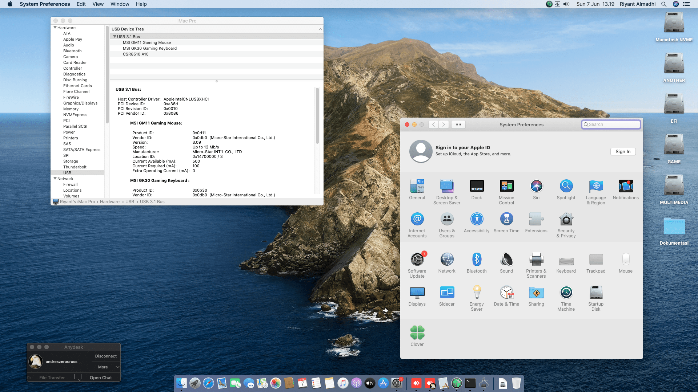Open Printers & Scanners preferences
The width and height of the screenshot is (698, 392).
tap(536, 265)
